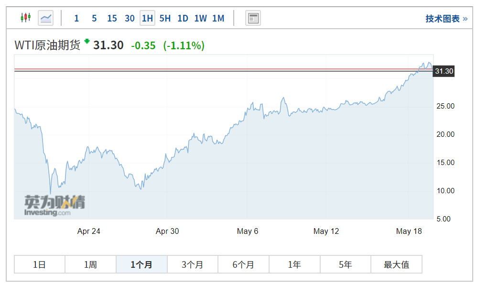Choose the 15 minute interval
477x286 pixels.
click(x=112, y=19)
